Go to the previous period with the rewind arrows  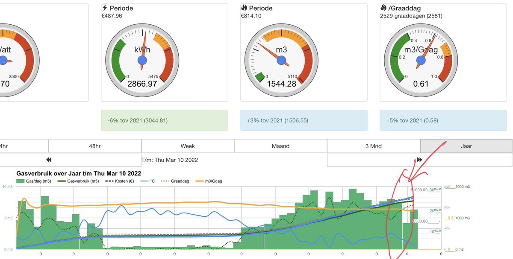[x=49, y=160]
